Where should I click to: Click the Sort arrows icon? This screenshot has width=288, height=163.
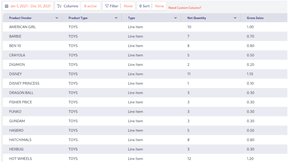pyautogui.click(x=141, y=6)
